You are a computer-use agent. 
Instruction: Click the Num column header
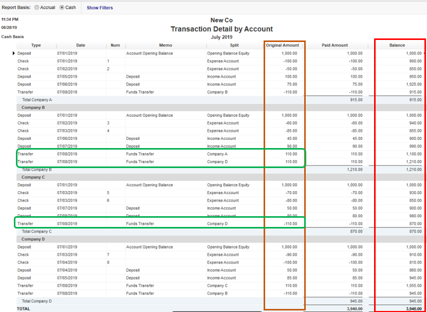click(x=115, y=46)
